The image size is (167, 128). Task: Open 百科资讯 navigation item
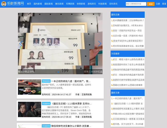[113, 4]
